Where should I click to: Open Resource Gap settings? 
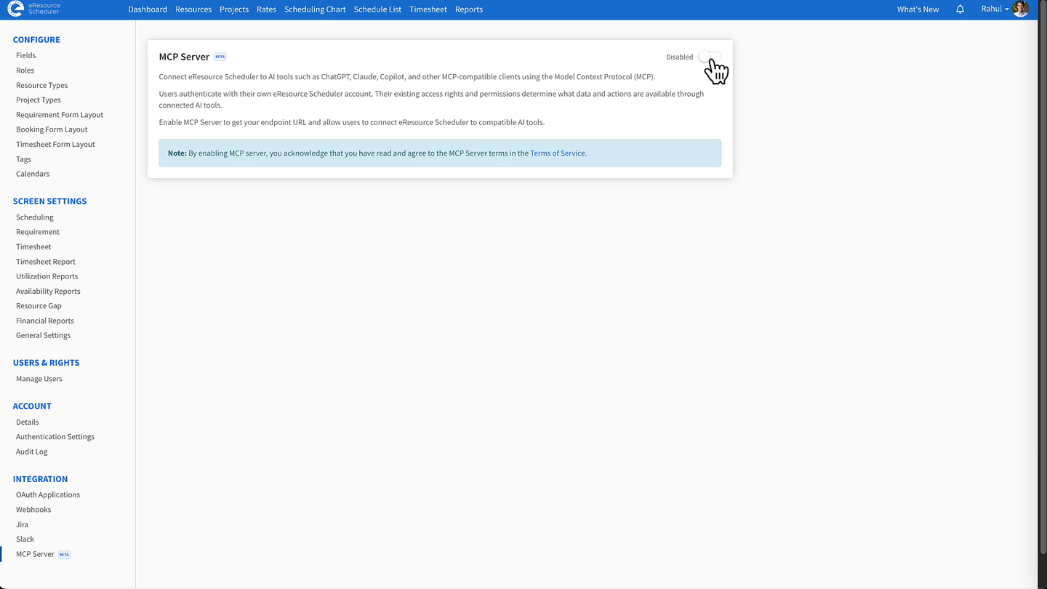[39, 306]
